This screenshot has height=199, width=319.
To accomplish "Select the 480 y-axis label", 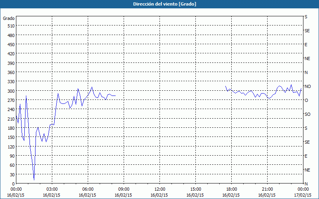I will pos(11,35).
